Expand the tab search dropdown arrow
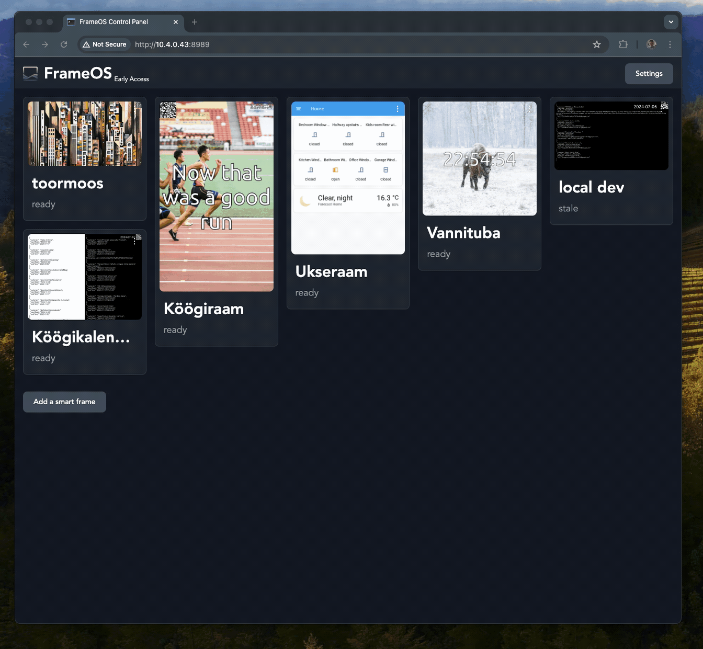Screen dimensions: 703x649 pyautogui.click(x=671, y=22)
